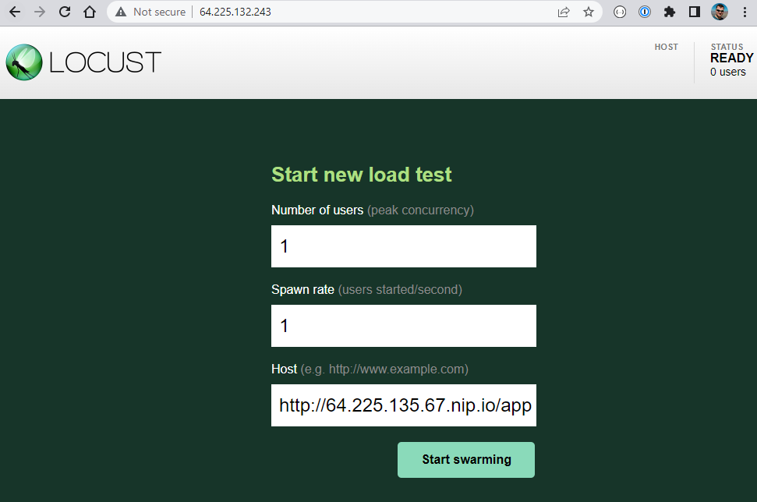Image resolution: width=757 pixels, height=502 pixels.
Task: Go back to the previous page
Action: [x=14, y=12]
